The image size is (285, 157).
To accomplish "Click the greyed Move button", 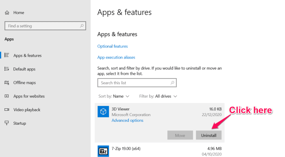I will tap(180, 135).
